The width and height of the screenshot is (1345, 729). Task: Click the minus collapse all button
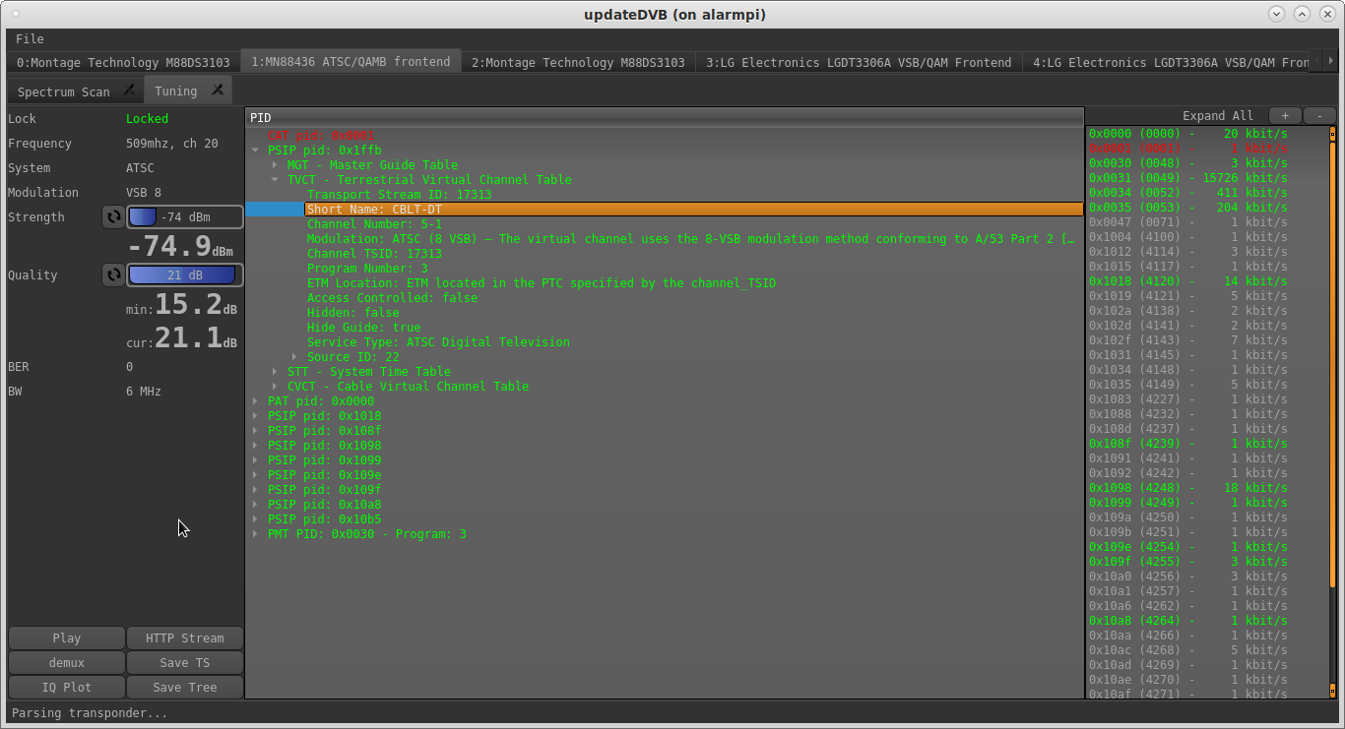coord(1319,116)
